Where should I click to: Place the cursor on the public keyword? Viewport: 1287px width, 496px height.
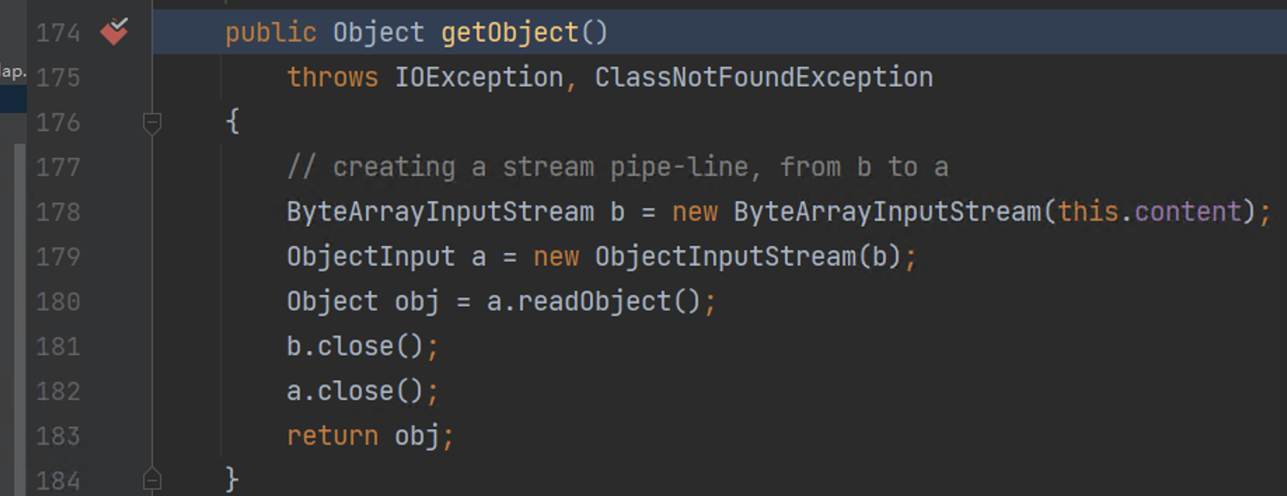point(271,33)
